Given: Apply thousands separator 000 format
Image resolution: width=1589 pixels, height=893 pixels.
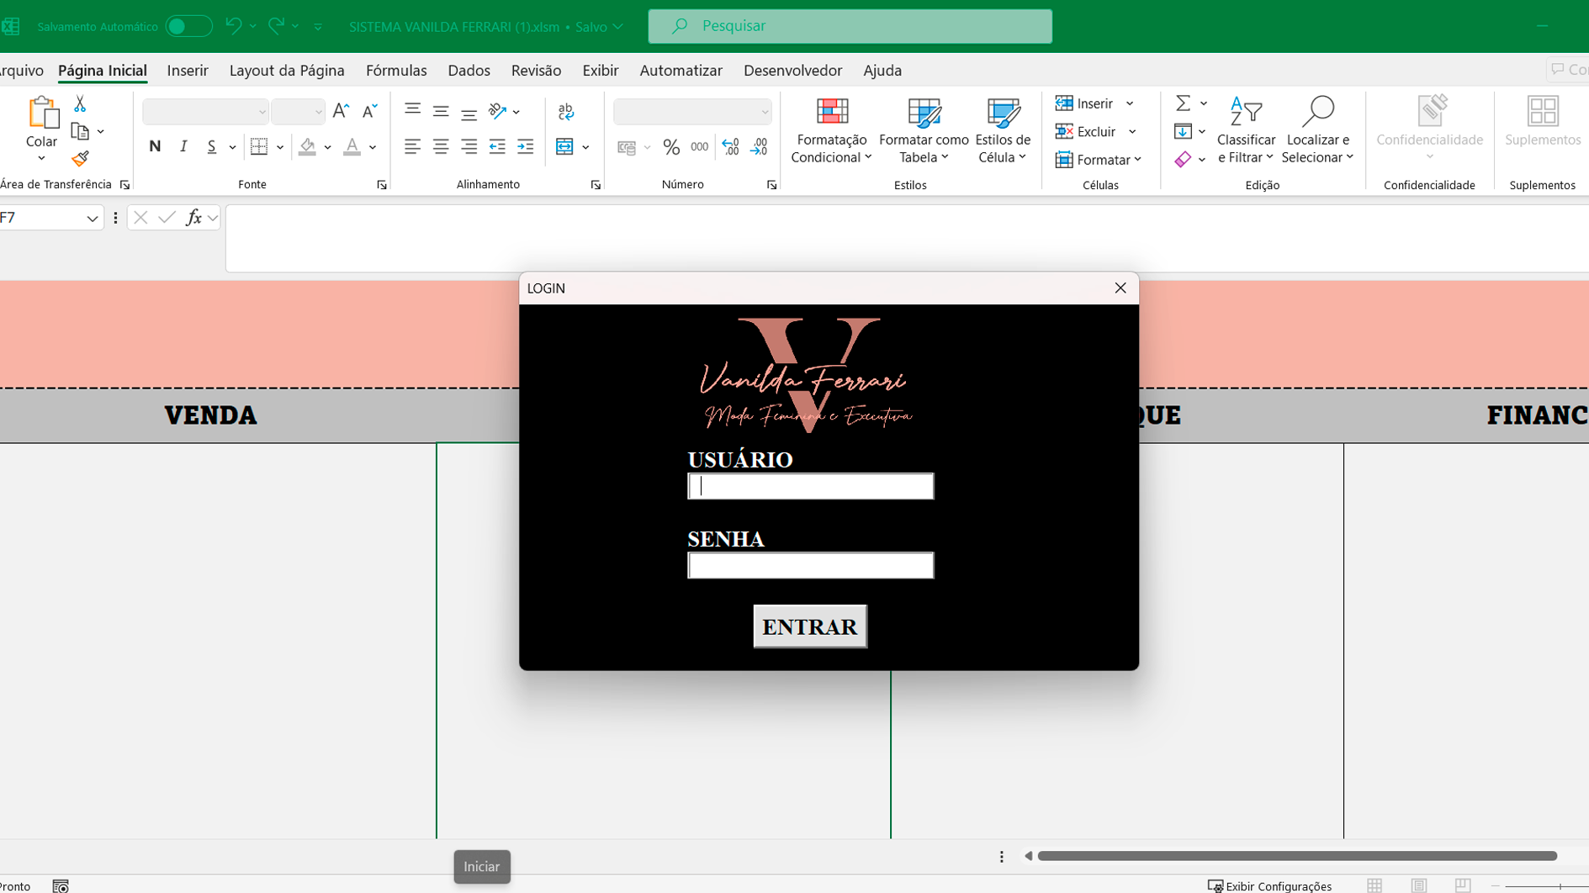Looking at the screenshot, I should pyautogui.click(x=700, y=147).
